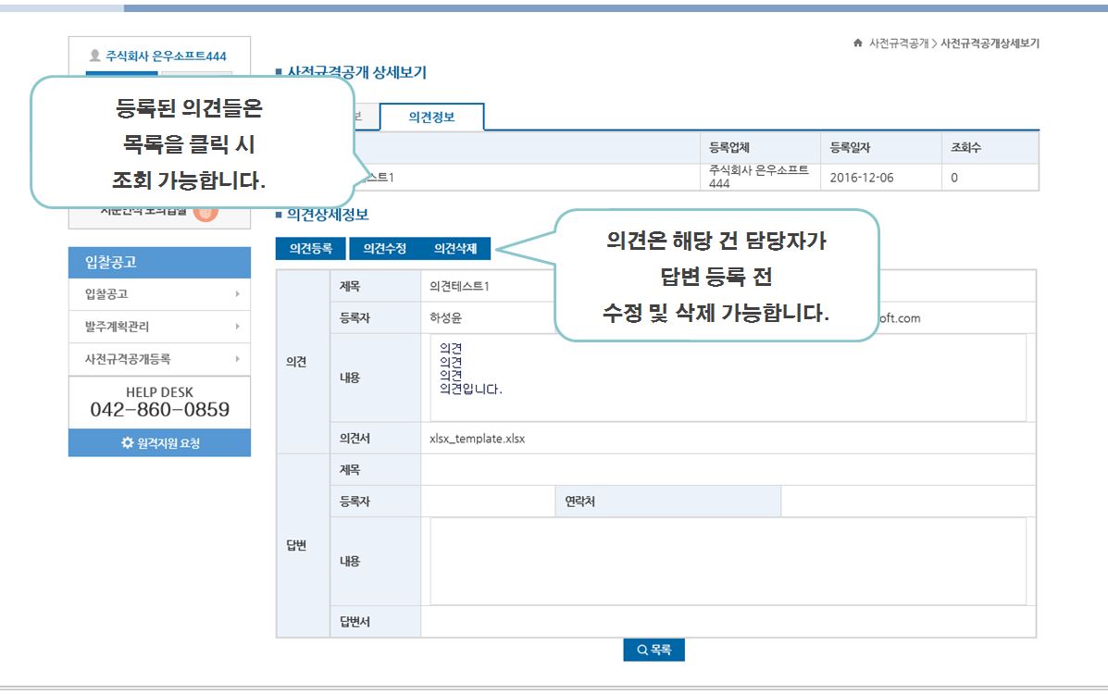Viewport: 1108px width, 694px height.
Task: Click the registrant name 하성윤
Action: click(445, 317)
